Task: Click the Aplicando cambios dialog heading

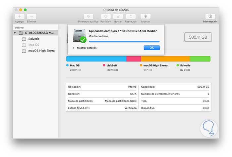Action: (x=123, y=31)
